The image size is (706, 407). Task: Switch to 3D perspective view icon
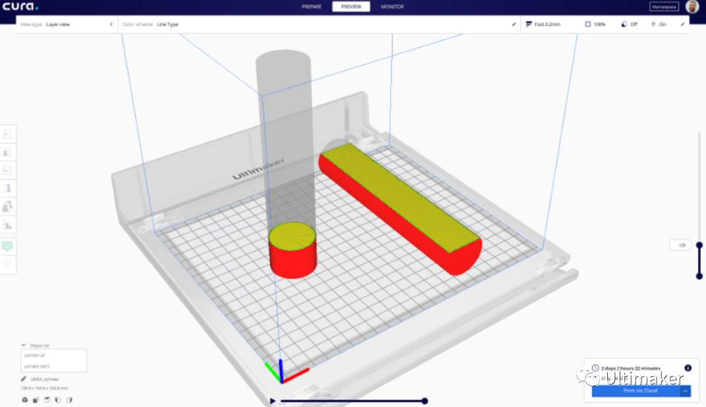[25, 400]
